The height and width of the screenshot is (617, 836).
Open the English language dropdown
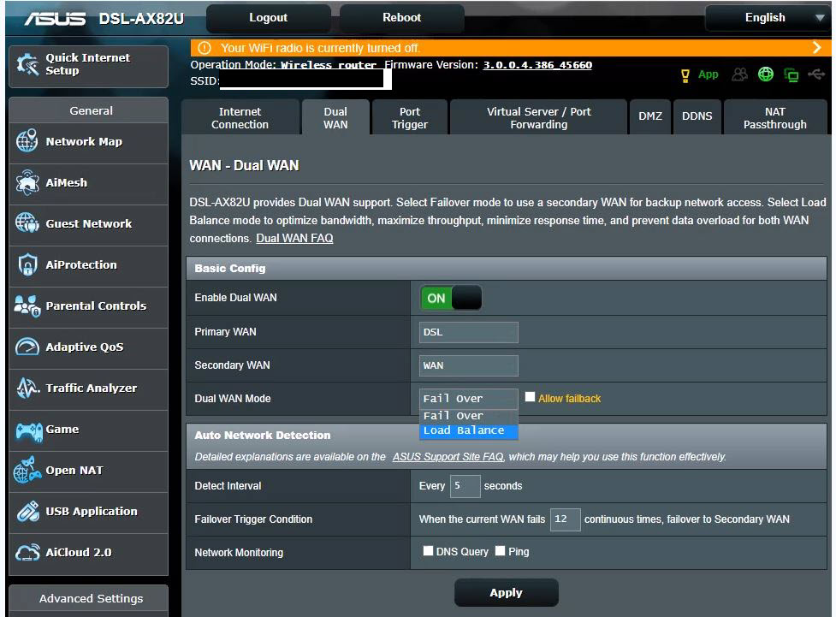767,18
